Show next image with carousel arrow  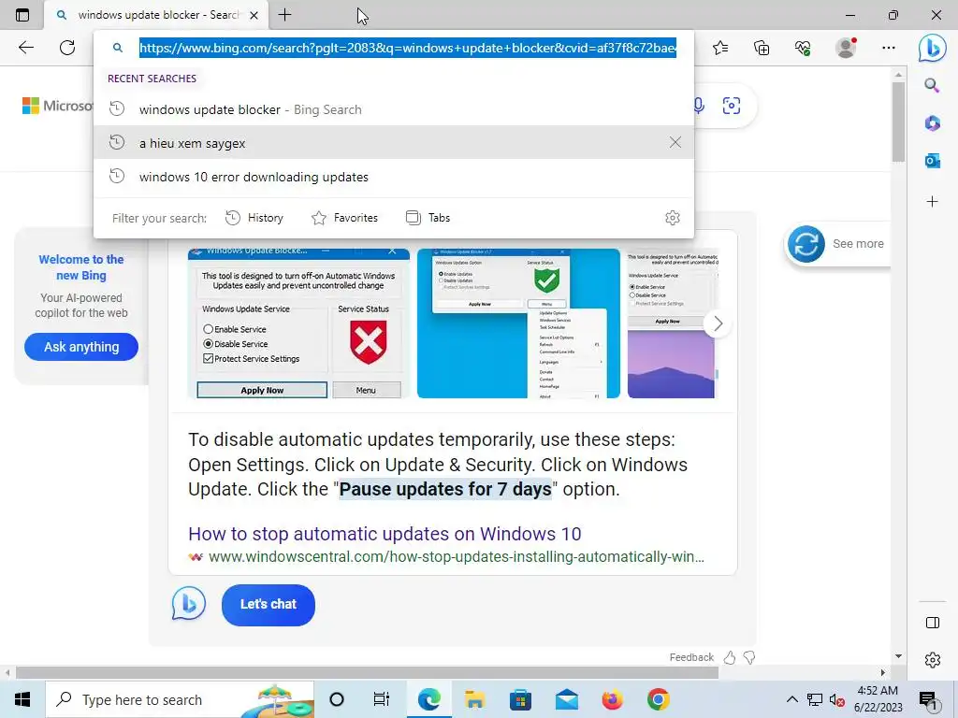(x=718, y=323)
